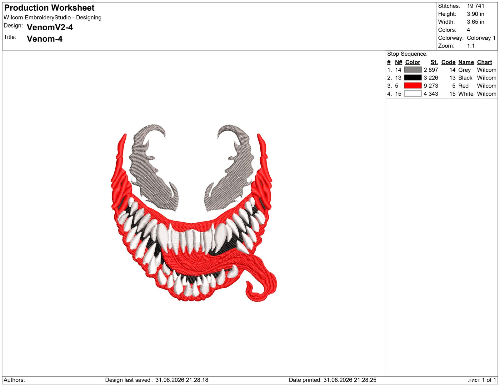Click the Grey color swatch in stop sequence
Viewport: 500px width, 385px height.
click(x=413, y=70)
